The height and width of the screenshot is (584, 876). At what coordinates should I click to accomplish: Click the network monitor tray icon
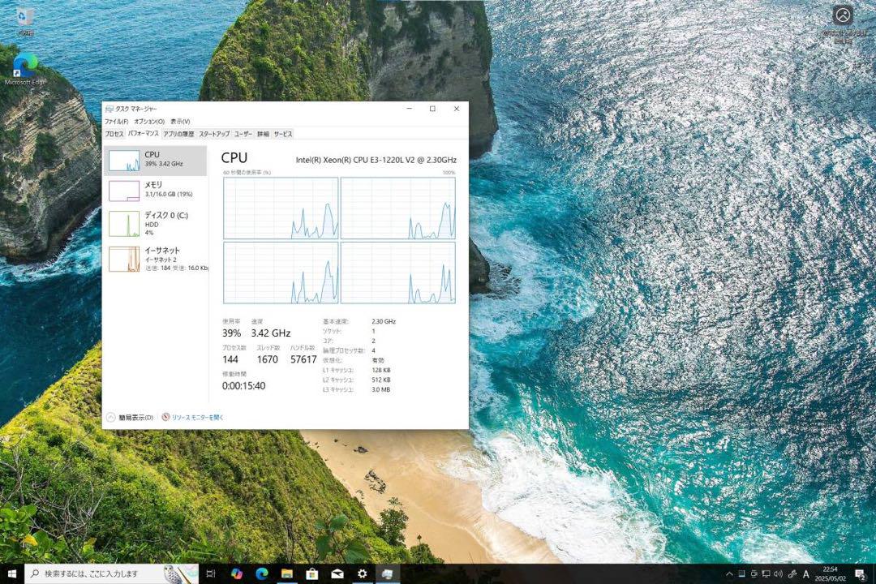[x=766, y=574]
